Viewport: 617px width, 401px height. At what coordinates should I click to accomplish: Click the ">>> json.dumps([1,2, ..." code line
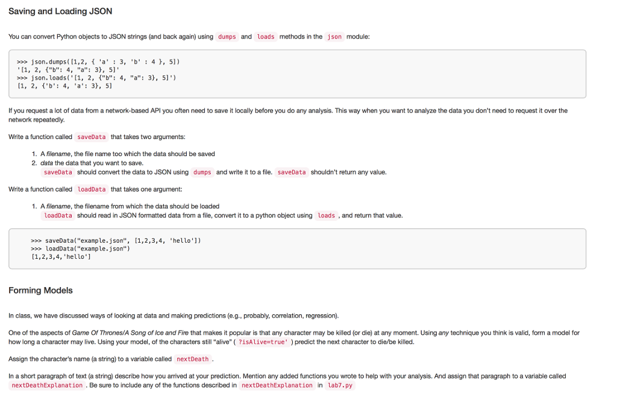point(98,62)
